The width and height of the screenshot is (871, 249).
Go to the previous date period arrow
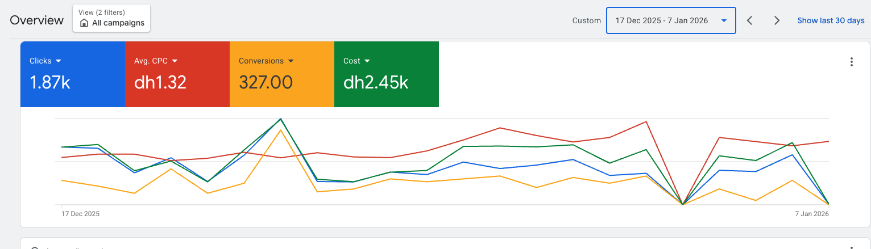click(750, 20)
